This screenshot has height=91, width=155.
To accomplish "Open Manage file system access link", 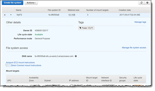I will (x=134, y=48).
